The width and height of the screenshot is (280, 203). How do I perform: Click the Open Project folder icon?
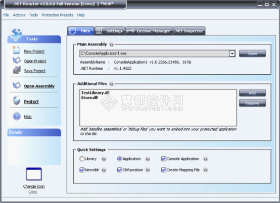17,60
